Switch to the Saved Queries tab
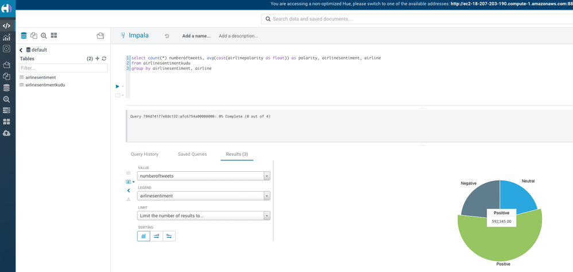Image resolution: width=573 pixels, height=272 pixels. (x=192, y=154)
